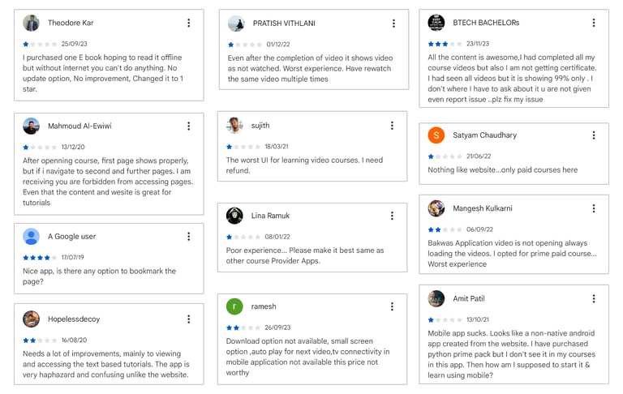This screenshot has height=394, width=623.
Task: Click Satyam Chaudhary's orange avatar
Action: pyautogui.click(x=436, y=135)
